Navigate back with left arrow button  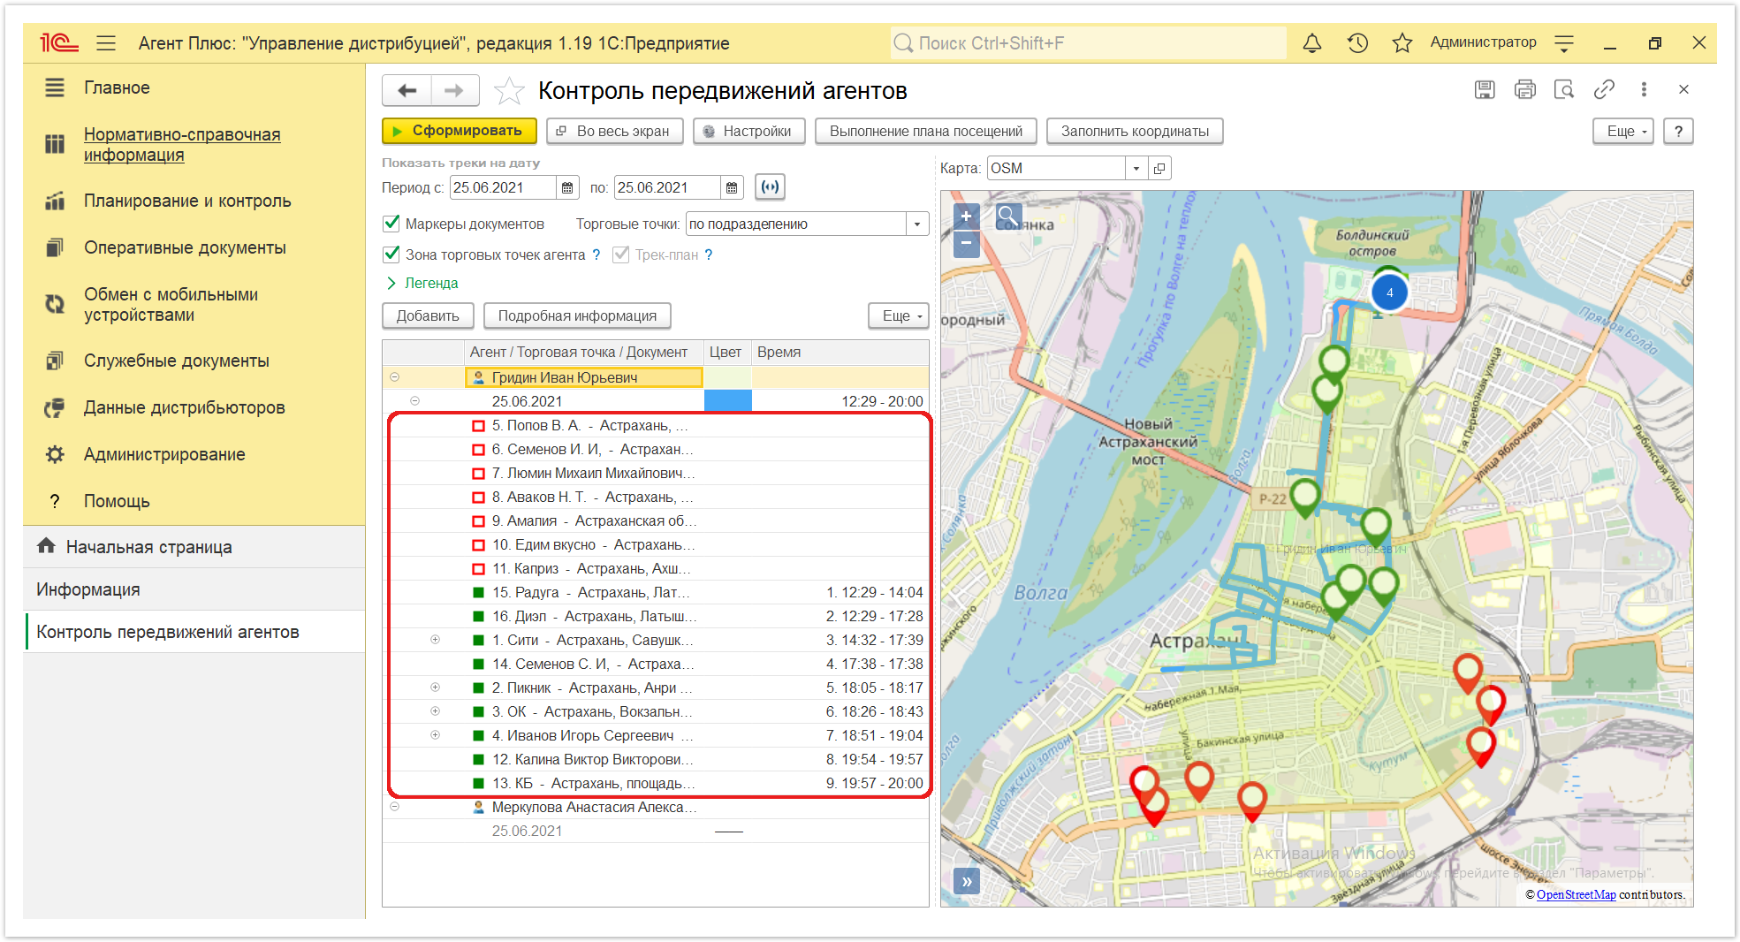coord(407,90)
